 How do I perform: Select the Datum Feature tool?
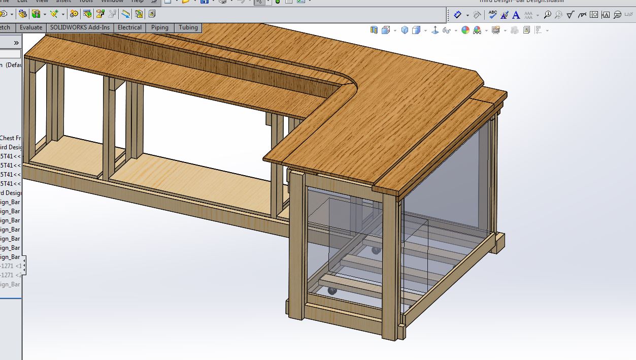(x=605, y=15)
